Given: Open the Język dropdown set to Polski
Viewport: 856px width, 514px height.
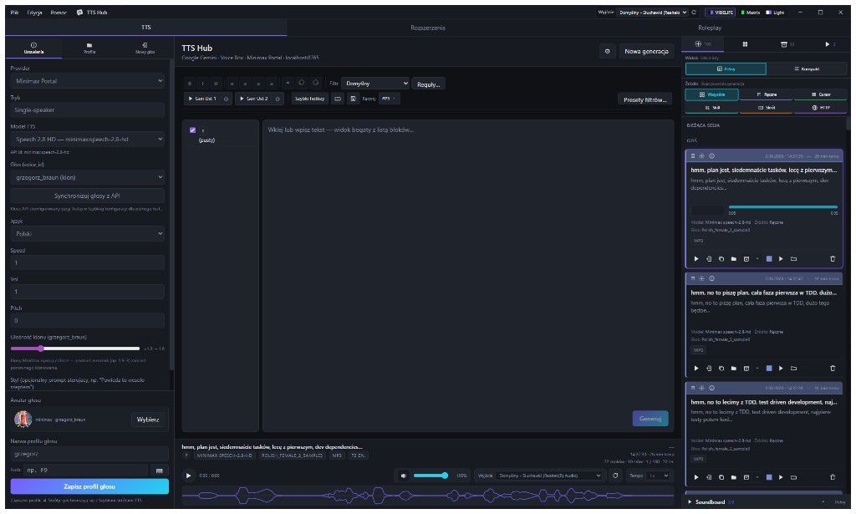Looking at the screenshot, I should click(x=87, y=233).
